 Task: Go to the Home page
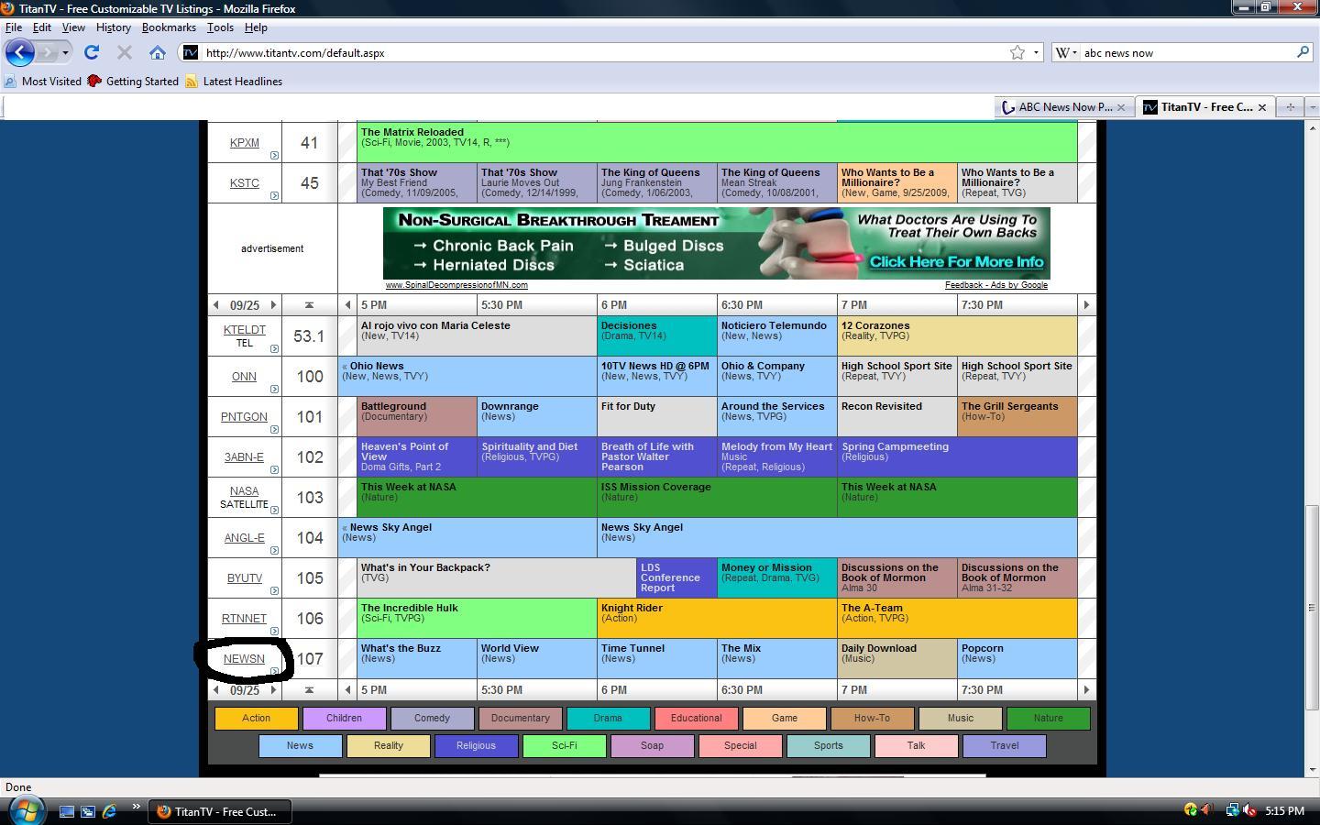point(158,52)
